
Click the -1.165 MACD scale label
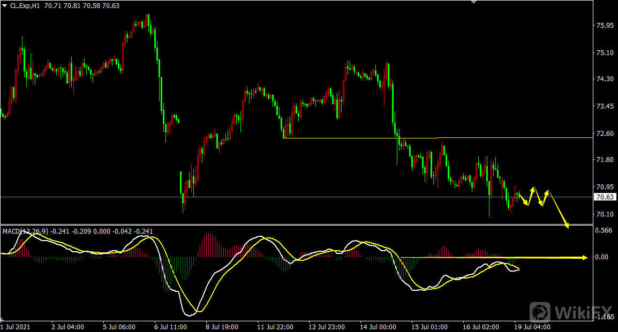coord(604,318)
